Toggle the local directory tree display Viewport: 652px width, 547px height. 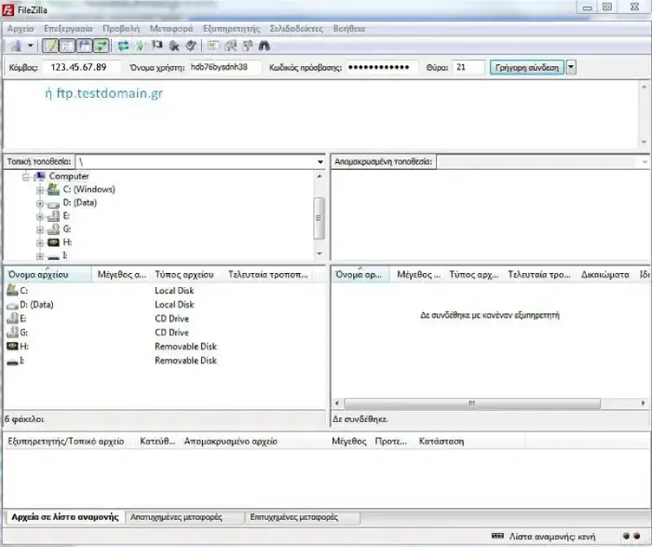[x=67, y=46]
